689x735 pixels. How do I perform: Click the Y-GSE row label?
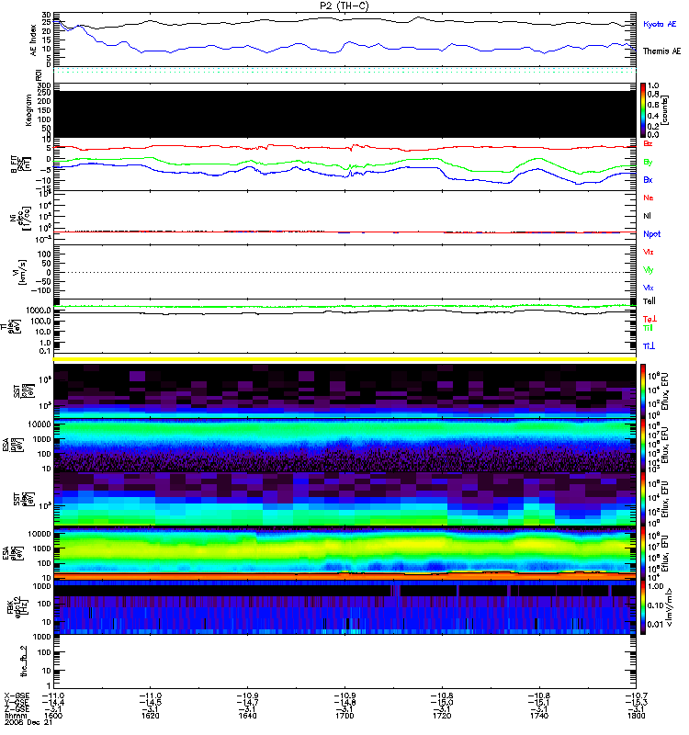point(15,703)
